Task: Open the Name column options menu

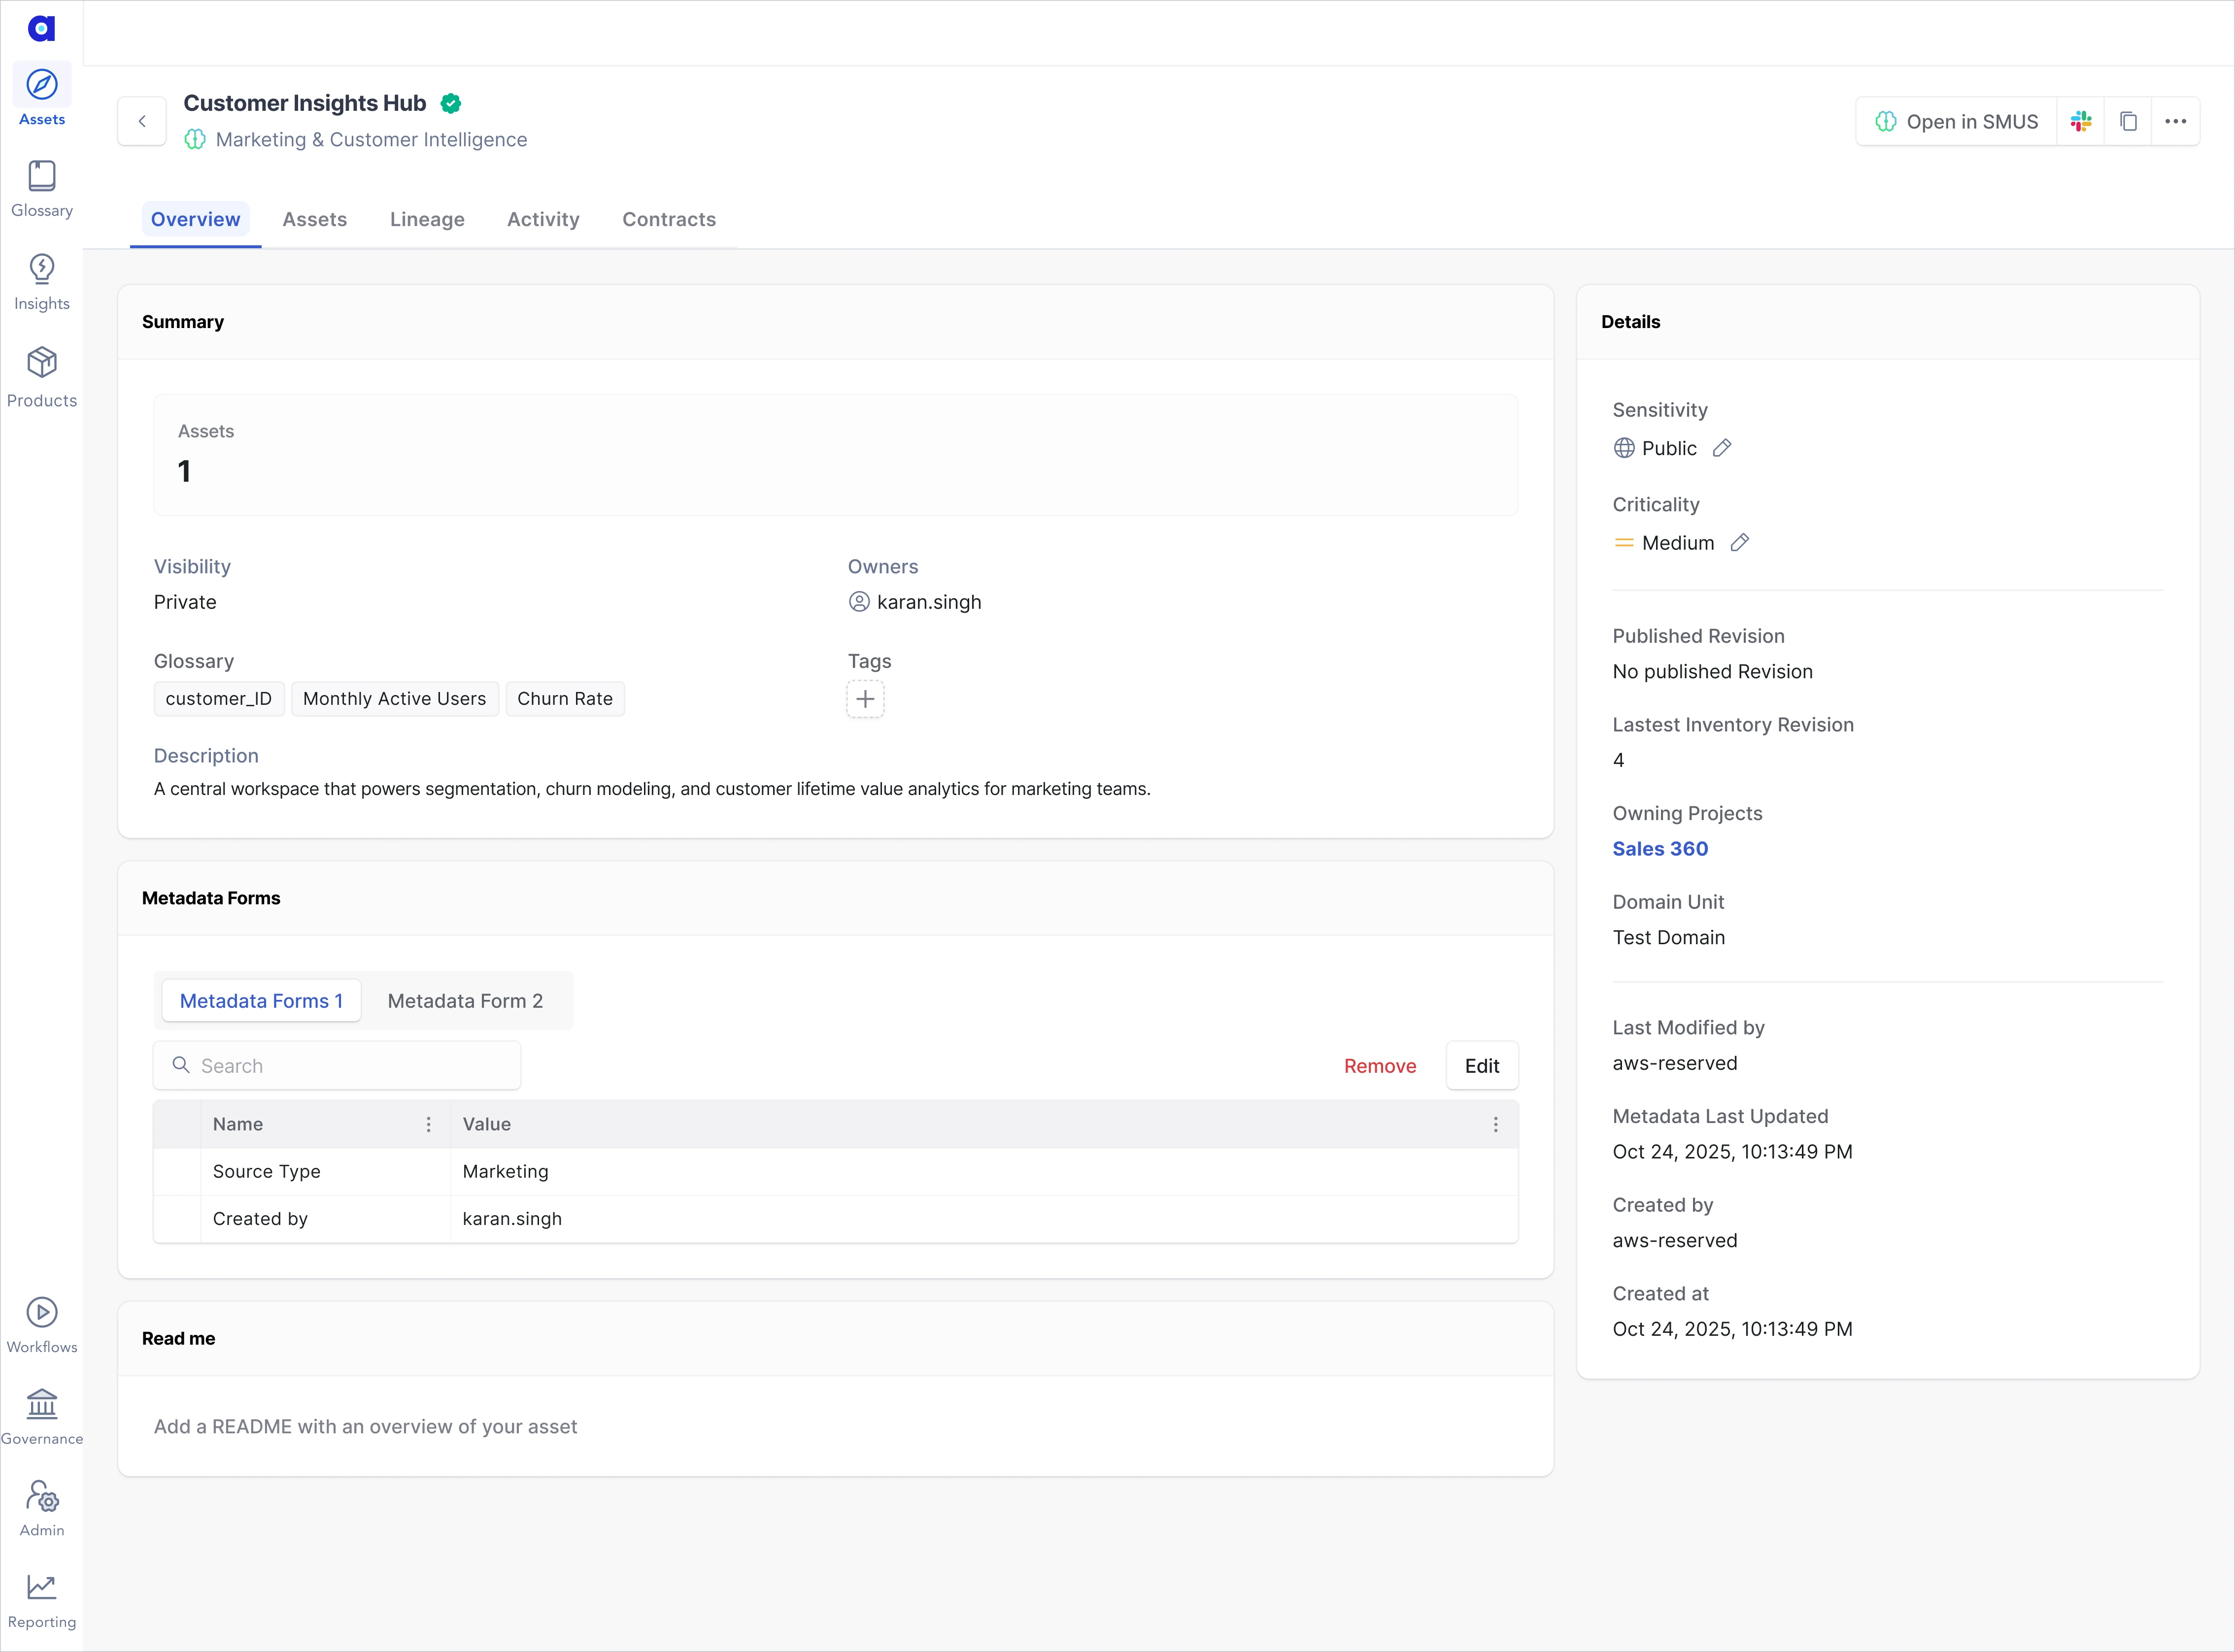Action: (x=428, y=1124)
